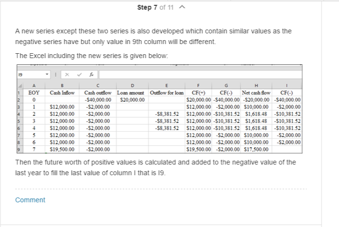Click the EOY value 7 cell
This screenshot has height=227, width=339.
34,150
